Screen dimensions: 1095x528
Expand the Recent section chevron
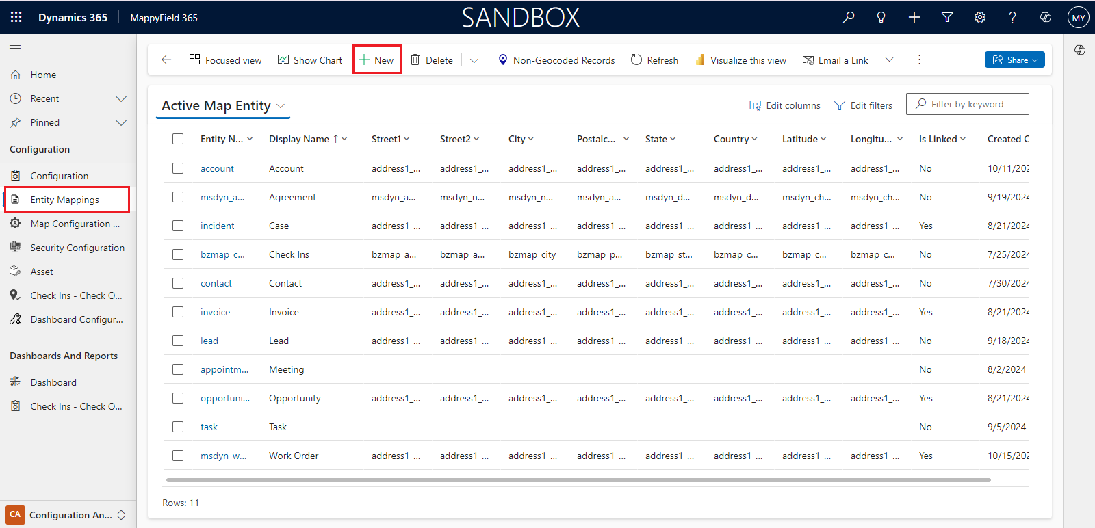121,99
